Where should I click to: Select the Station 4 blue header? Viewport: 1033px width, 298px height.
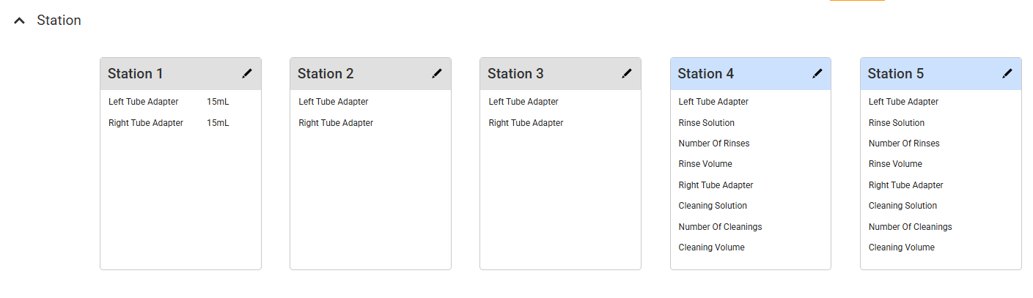(x=740, y=74)
